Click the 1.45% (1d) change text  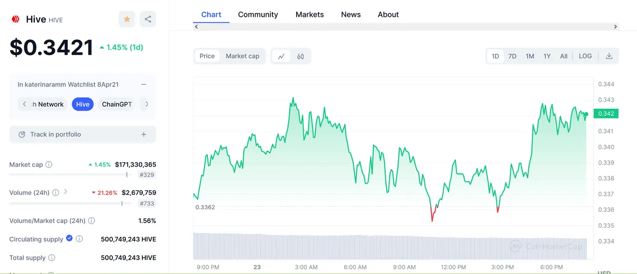pyautogui.click(x=121, y=47)
